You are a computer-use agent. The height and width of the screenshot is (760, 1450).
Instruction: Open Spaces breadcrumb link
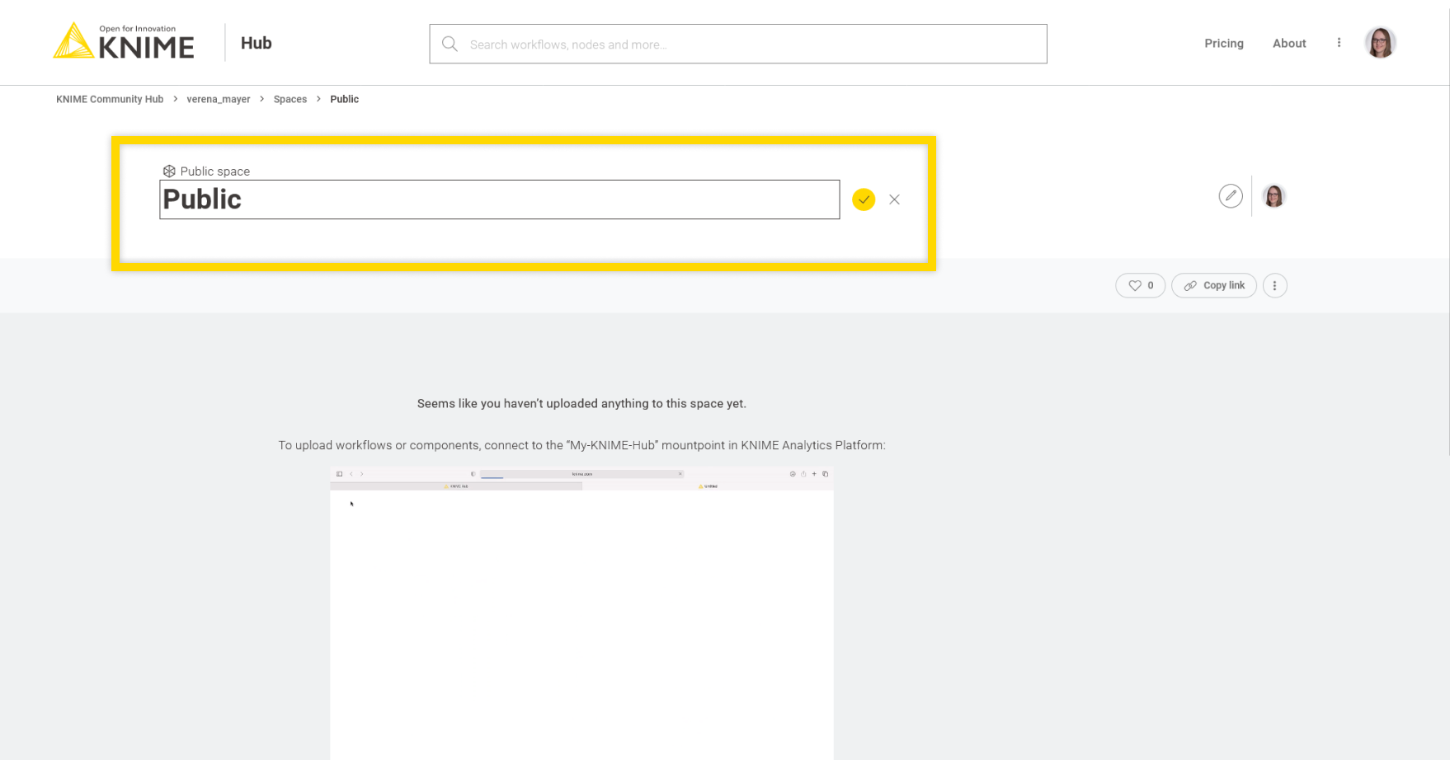coord(290,99)
